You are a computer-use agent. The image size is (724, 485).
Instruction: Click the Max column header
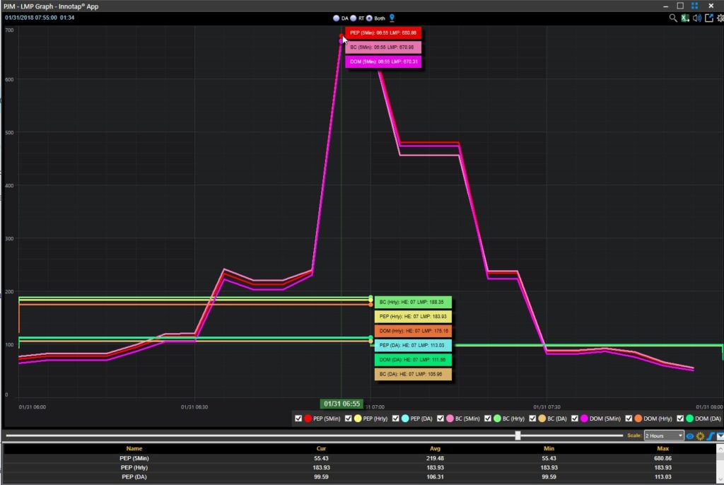tap(663, 448)
